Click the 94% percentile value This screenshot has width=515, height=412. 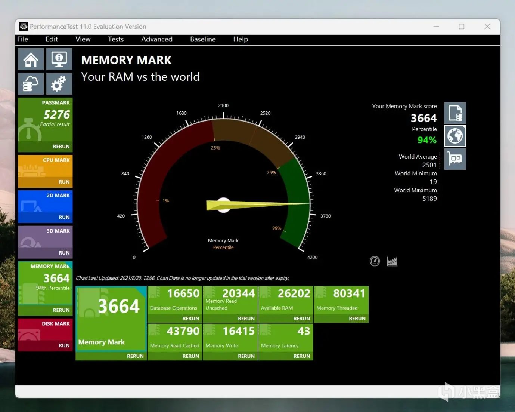tap(427, 140)
